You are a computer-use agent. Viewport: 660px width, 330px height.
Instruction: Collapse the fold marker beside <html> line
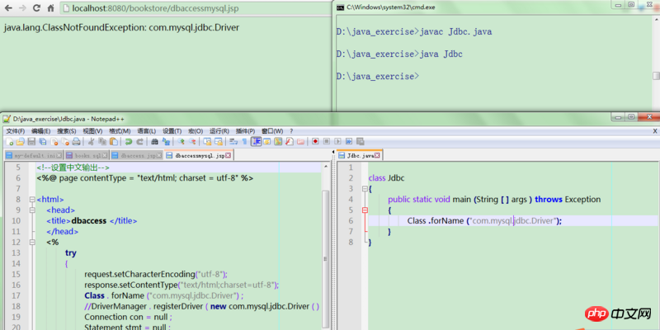(x=31, y=200)
